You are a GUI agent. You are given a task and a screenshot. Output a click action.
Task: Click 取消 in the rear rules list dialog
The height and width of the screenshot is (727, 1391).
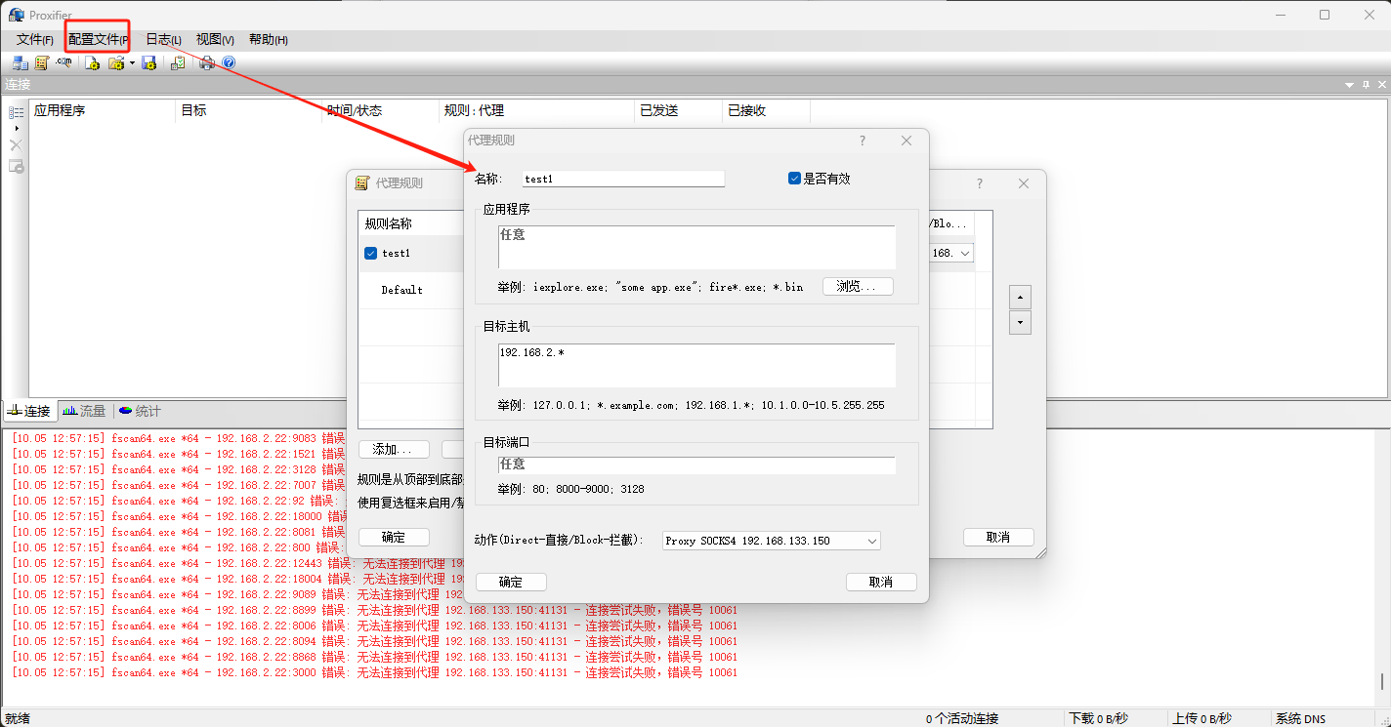point(998,537)
